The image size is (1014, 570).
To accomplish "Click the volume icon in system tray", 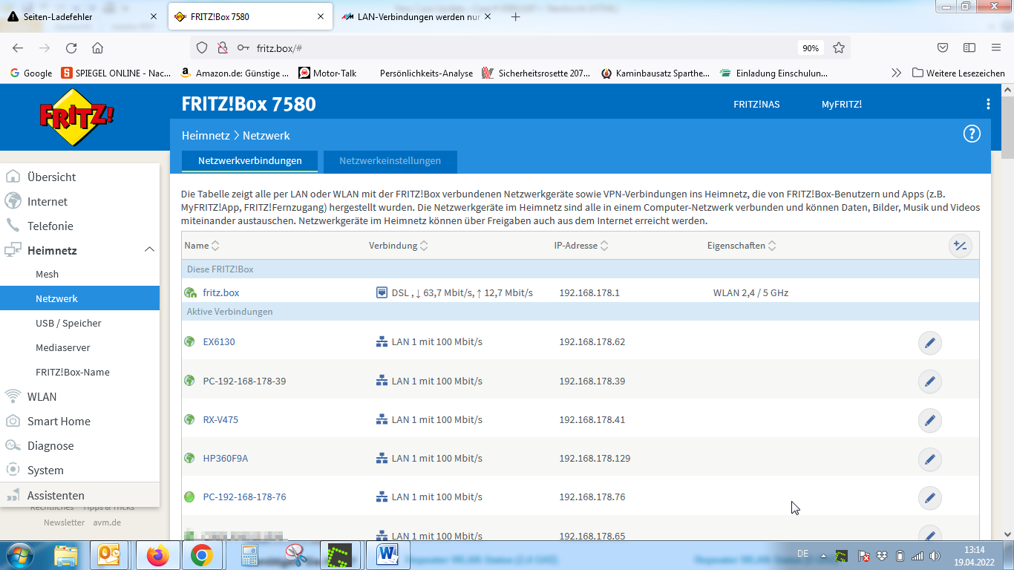I will (x=935, y=556).
